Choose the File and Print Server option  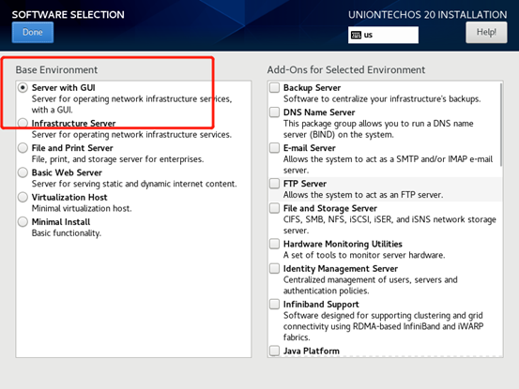[23, 148]
